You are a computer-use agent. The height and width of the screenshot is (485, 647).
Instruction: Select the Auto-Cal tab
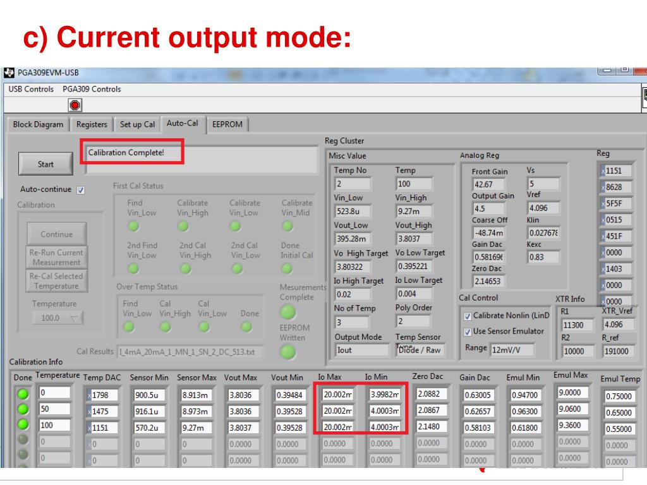coord(183,123)
